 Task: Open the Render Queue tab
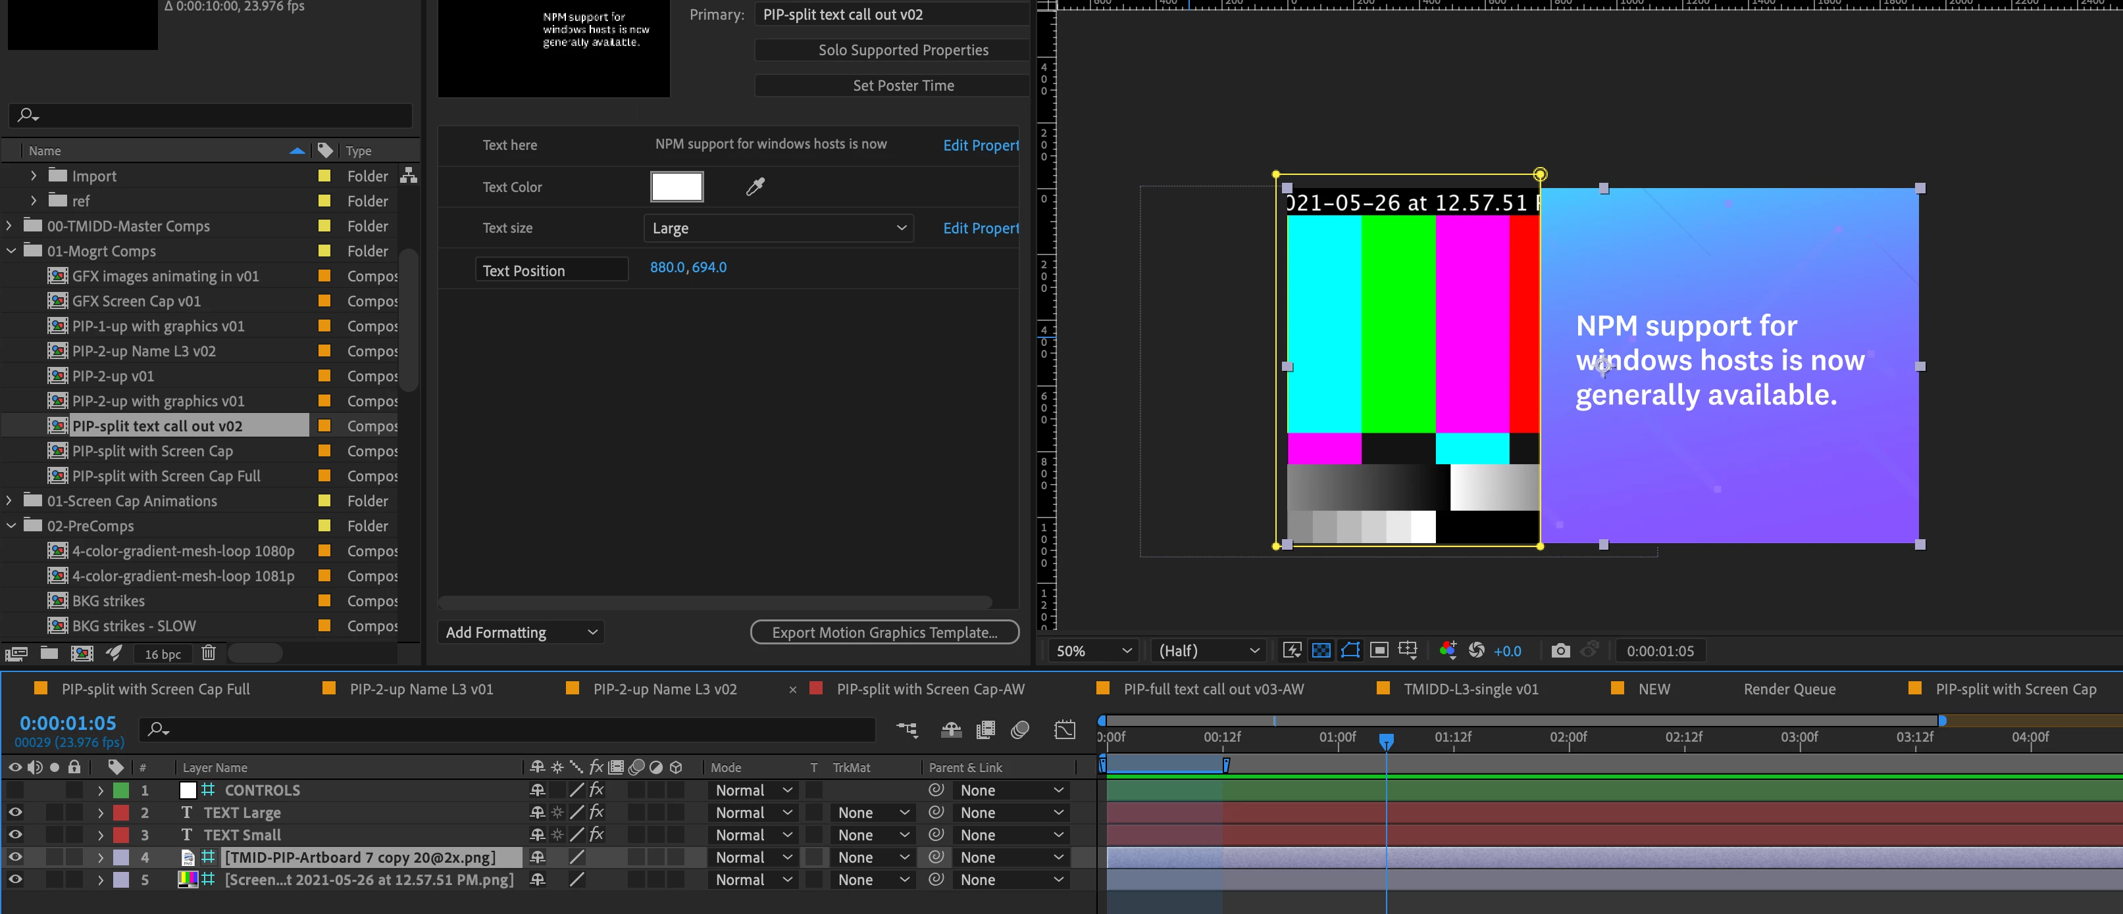click(x=1789, y=689)
